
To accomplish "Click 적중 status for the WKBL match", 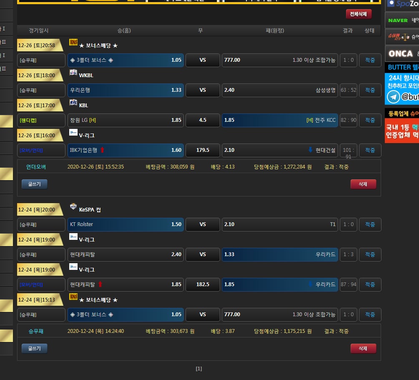I will 370,90.
